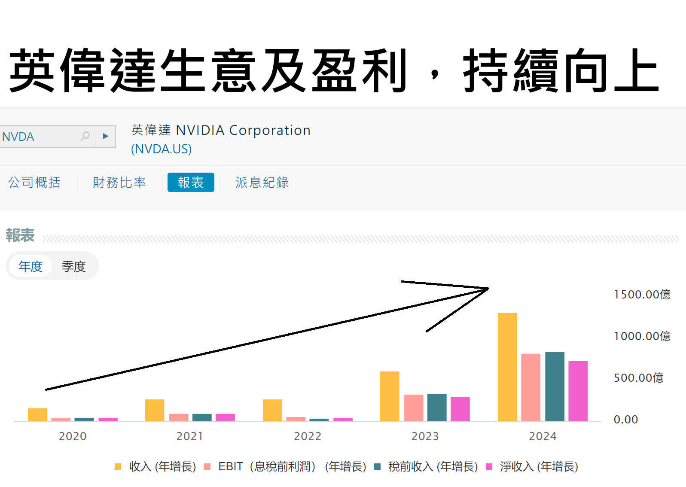The width and height of the screenshot is (686, 487).
Task: Click the orange 收入 legend square
Action: tap(118, 466)
